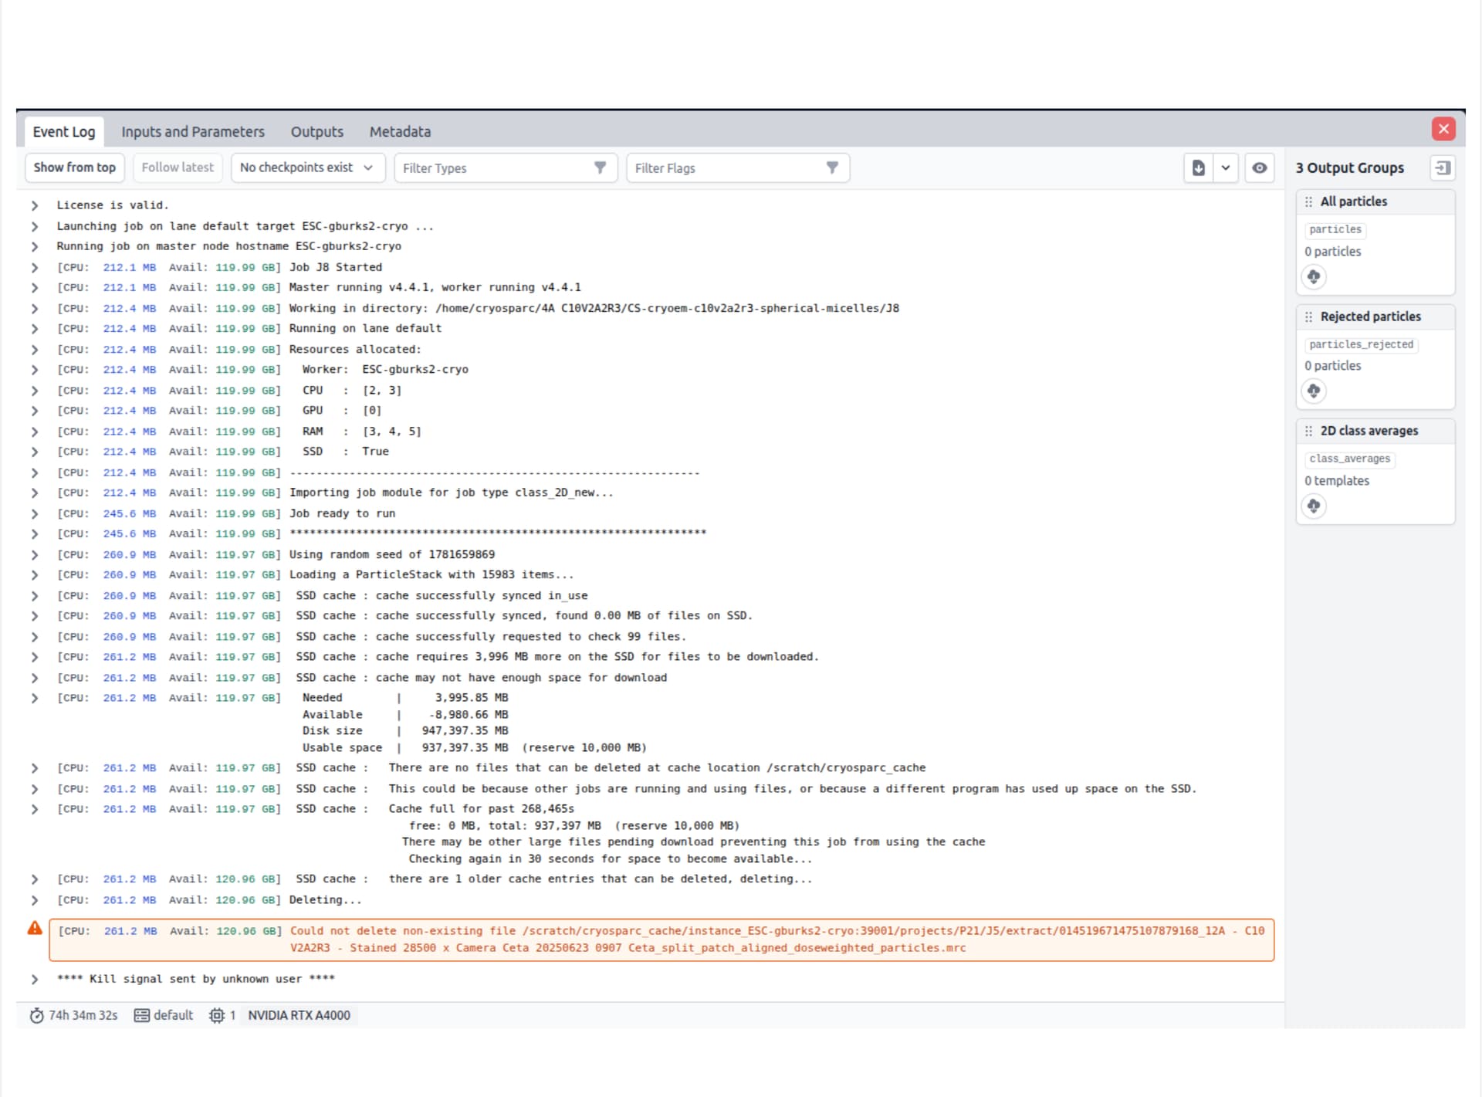Expand the cache may not have enough space entry

pos(35,678)
